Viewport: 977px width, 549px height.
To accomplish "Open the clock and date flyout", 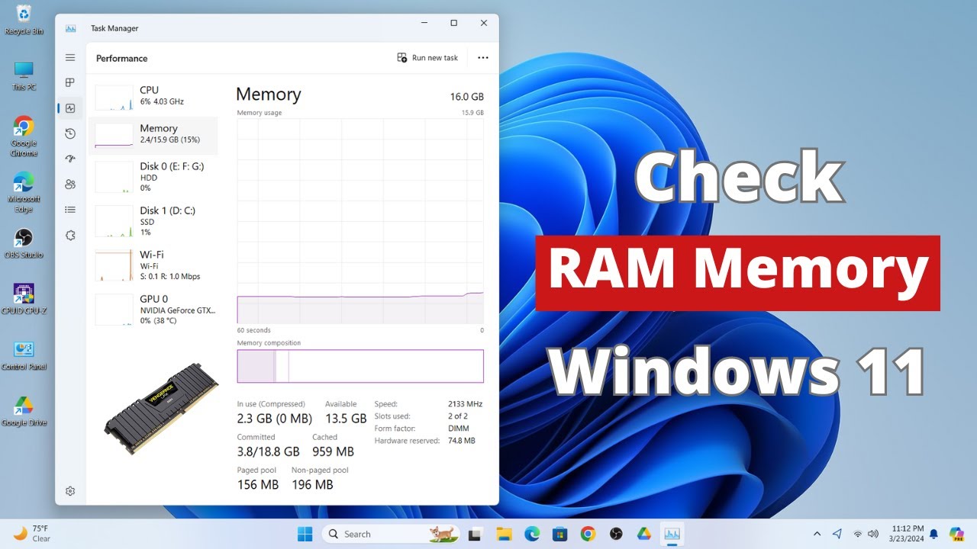I will click(908, 534).
